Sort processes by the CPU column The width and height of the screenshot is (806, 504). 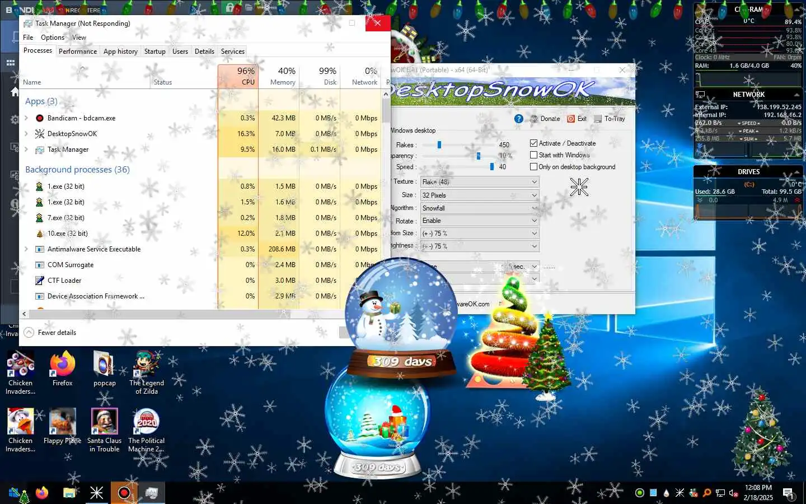[238, 76]
